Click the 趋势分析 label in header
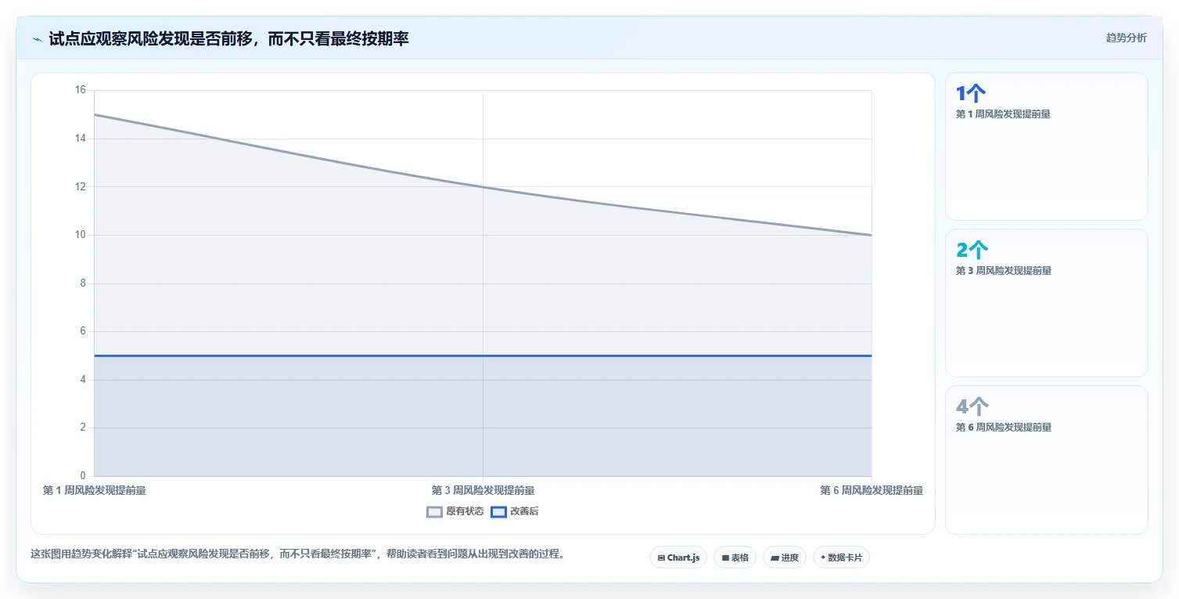 [1126, 38]
